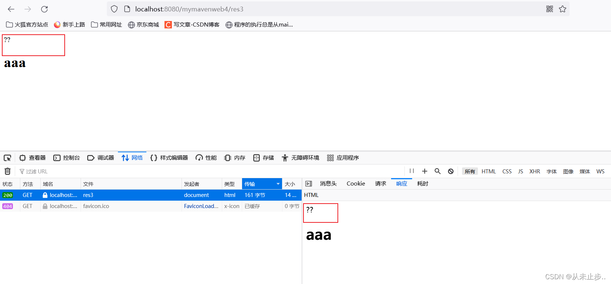
Task: Sort by 方法 column header
Action: tap(30, 184)
